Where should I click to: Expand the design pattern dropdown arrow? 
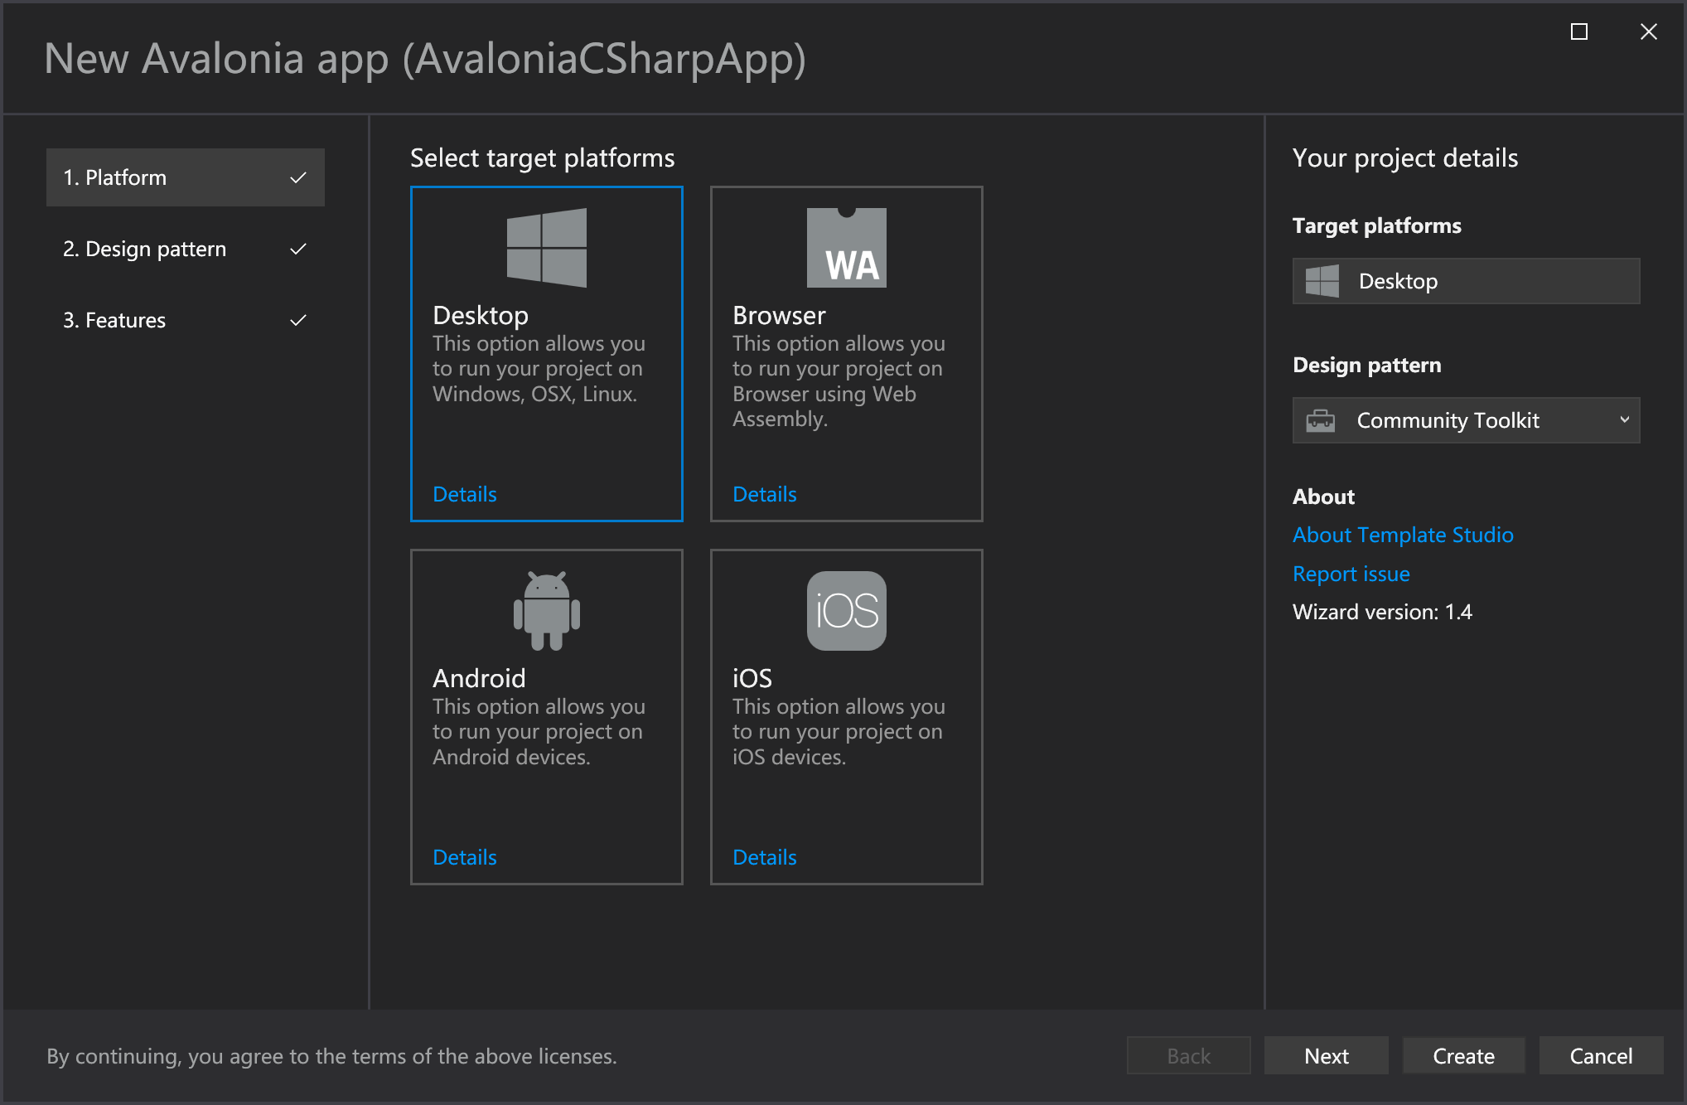pyautogui.click(x=1624, y=420)
